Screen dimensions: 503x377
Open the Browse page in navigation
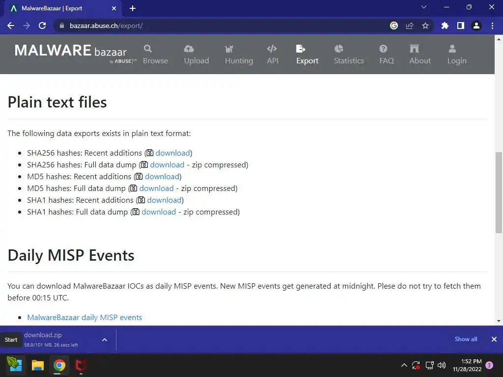click(x=155, y=54)
